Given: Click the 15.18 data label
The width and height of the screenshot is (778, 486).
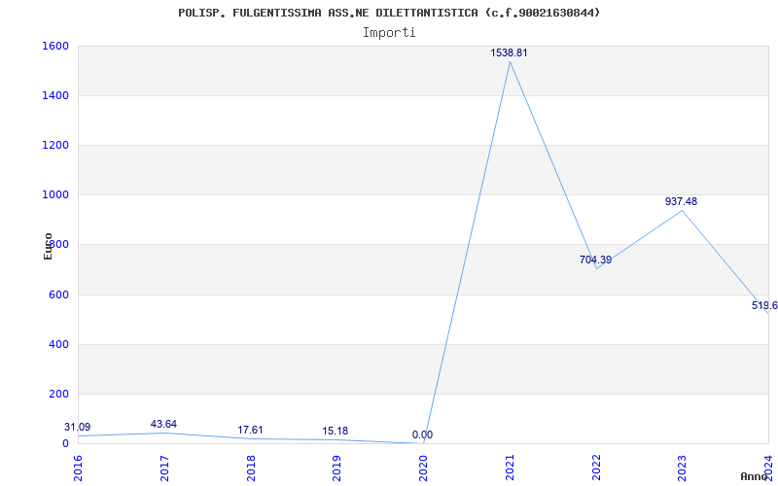Looking at the screenshot, I should (335, 431).
